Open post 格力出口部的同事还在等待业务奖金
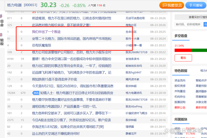207x138 pixels. pyautogui.click(x=71, y=66)
